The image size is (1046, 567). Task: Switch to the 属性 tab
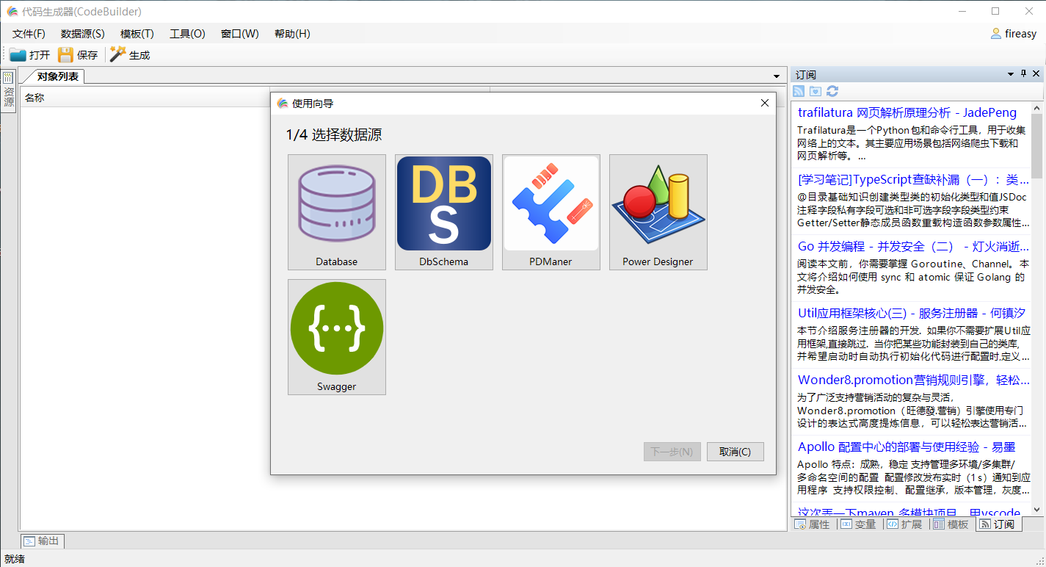coord(813,524)
